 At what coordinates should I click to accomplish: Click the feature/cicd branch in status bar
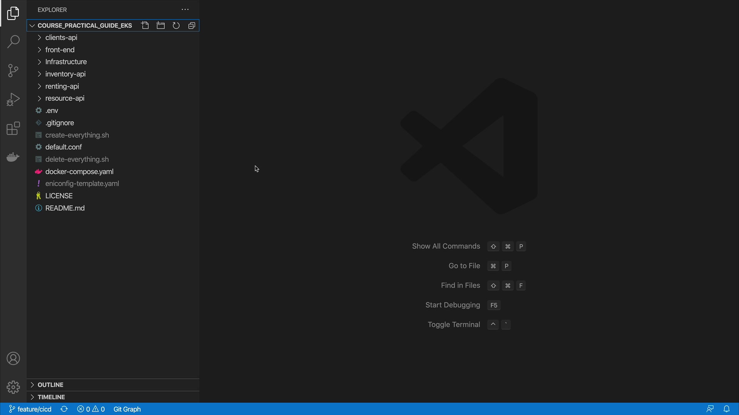point(30,409)
